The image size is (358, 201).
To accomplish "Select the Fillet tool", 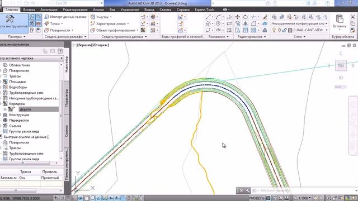I will coord(253,23).
